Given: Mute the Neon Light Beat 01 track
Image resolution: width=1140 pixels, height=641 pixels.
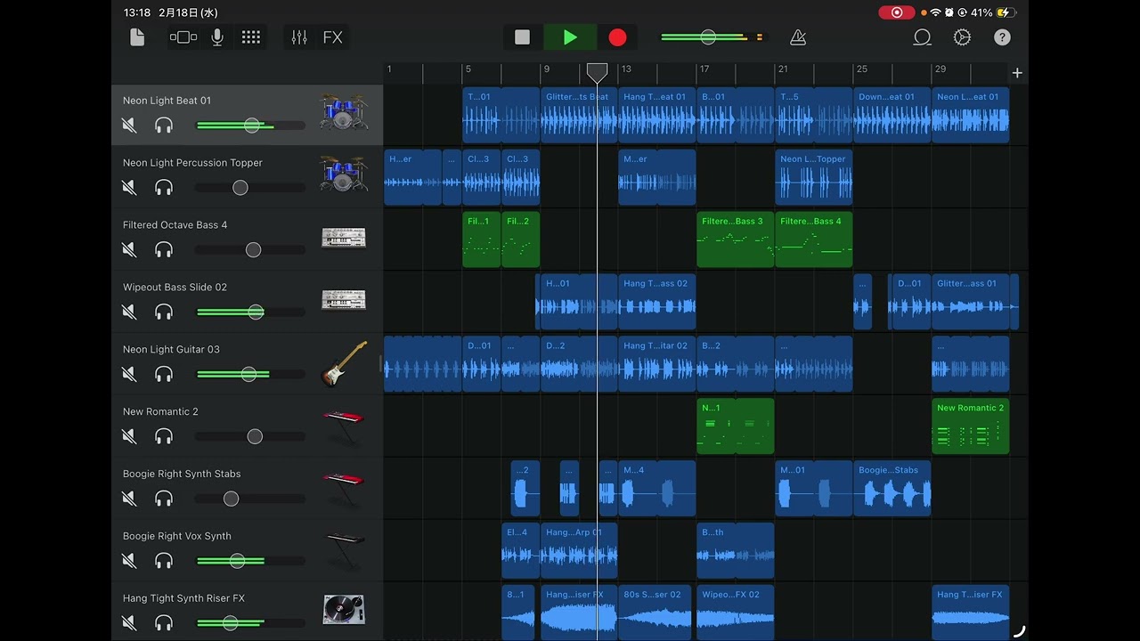Looking at the screenshot, I should [x=129, y=126].
